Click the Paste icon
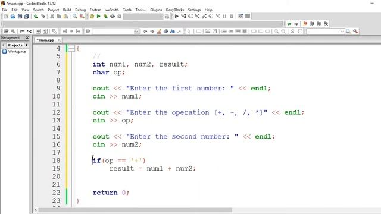 coord(65,16)
